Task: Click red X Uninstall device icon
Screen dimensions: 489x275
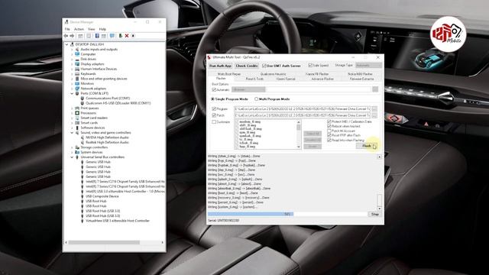Action: (x=127, y=36)
